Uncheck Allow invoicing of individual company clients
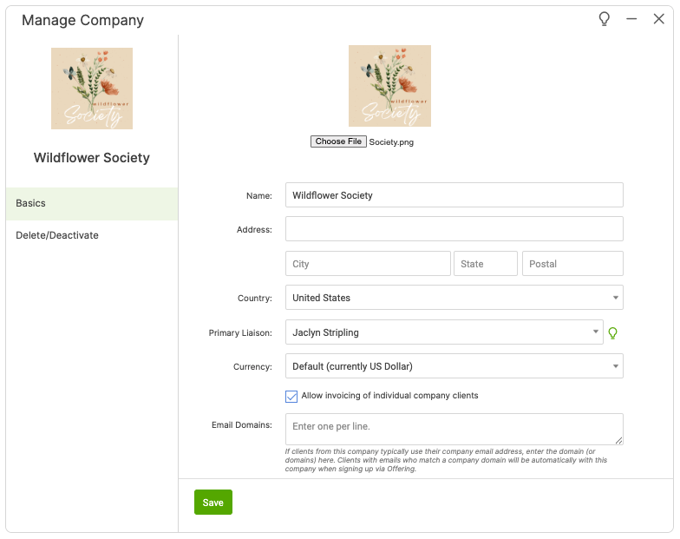The height and width of the screenshot is (539, 680). click(x=291, y=397)
